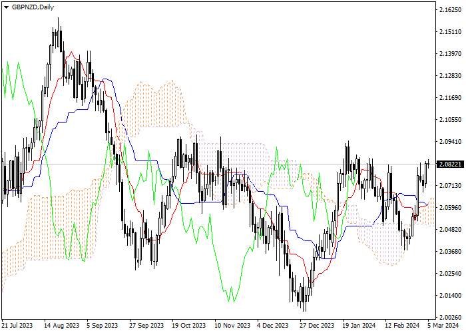The width and height of the screenshot is (466, 333).
Task: Click the 19 Oct 2023 date label
Action: (189, 326)
